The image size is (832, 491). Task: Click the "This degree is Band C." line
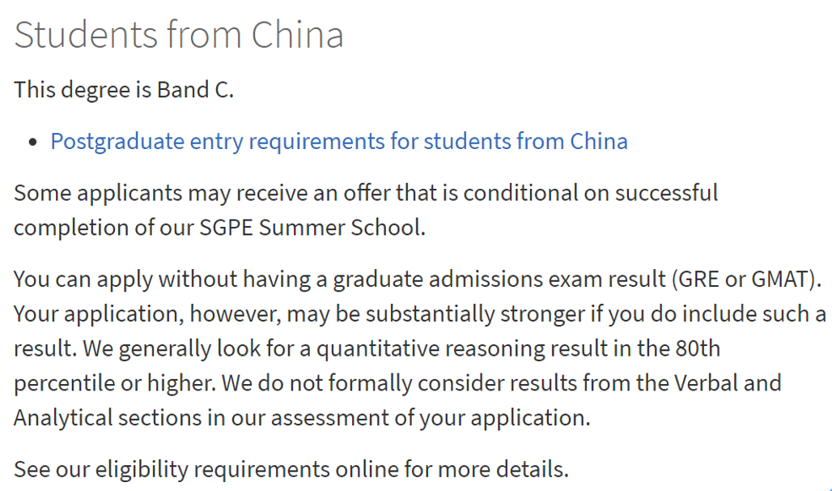pyautogui.click(x=124, y=90)
